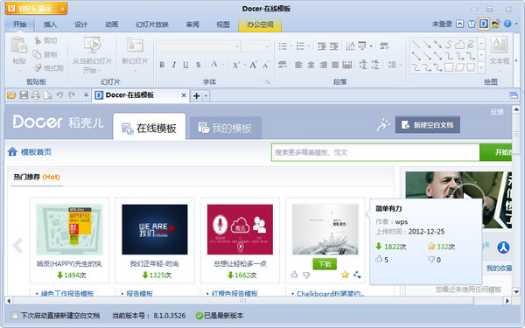Open the WPS 演示 application menu dropdown arrow
The image size is (525, 328).
63,9
